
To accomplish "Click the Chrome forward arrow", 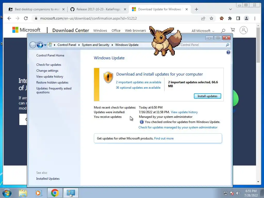I will coord(18,18).
